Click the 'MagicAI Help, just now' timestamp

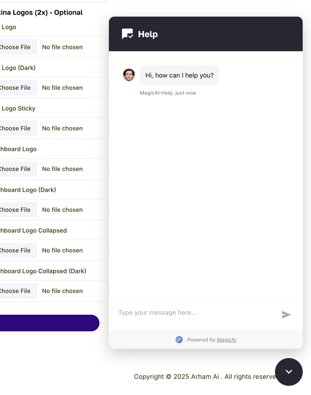coord(168,93)
